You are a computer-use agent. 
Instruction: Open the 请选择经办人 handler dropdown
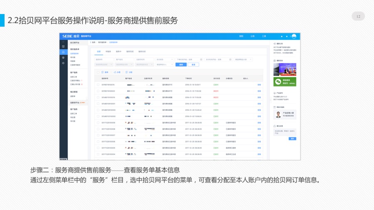click(x=165, y=64)
